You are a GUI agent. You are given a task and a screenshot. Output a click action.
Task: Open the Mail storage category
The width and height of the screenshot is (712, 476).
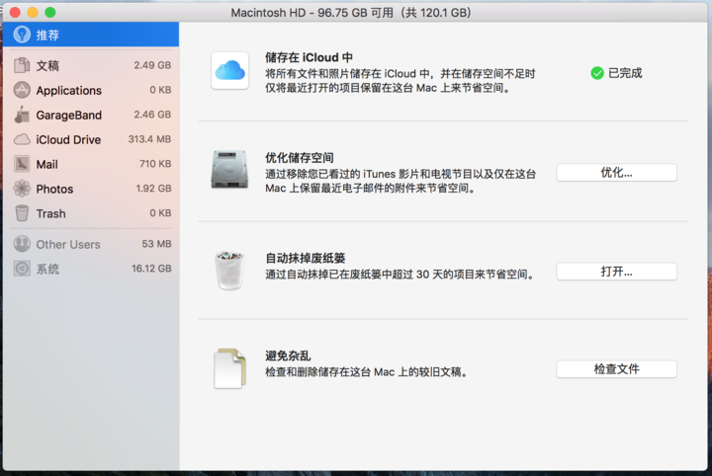coord(91,164)
